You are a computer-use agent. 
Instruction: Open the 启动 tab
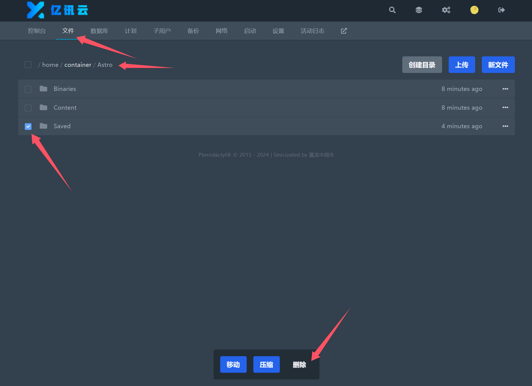(250, 31)
